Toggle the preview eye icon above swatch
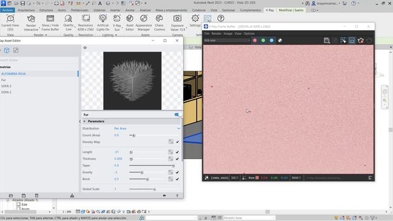393x221 pixels. [85, 48]
